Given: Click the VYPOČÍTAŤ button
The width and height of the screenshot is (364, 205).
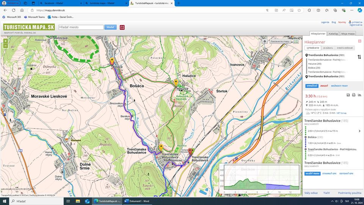Looking at the screenshot, I should [x=312, y=86].
